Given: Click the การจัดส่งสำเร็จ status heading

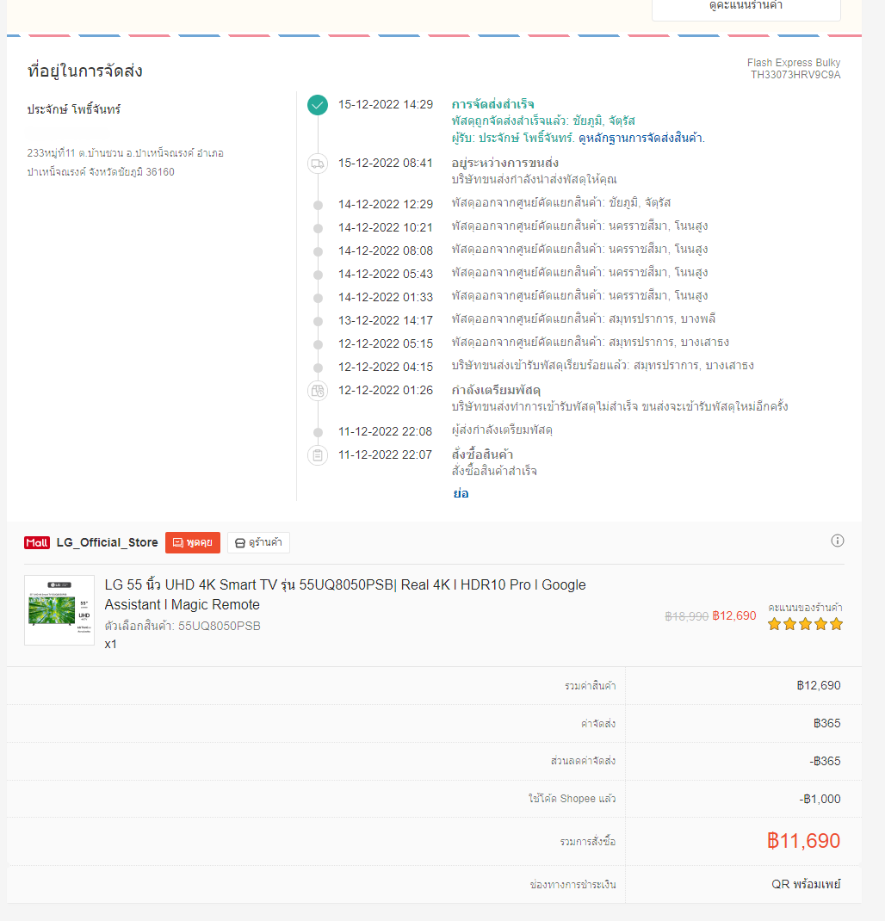Looking at the screenshot, I should click(x=492, y=104).
